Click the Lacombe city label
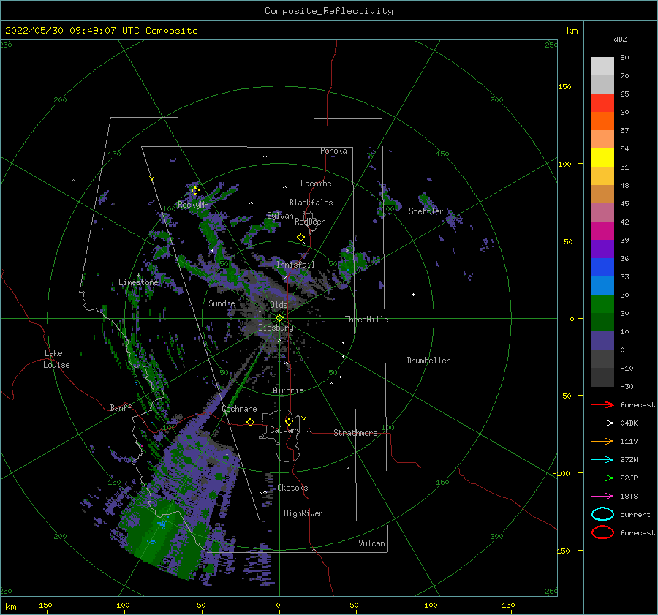This screenshot has height=615, width=658. click(316, 184)
